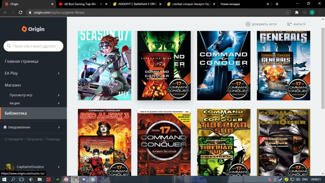
Task: Bookmark this page with star icon
Action: coord(287,12)
